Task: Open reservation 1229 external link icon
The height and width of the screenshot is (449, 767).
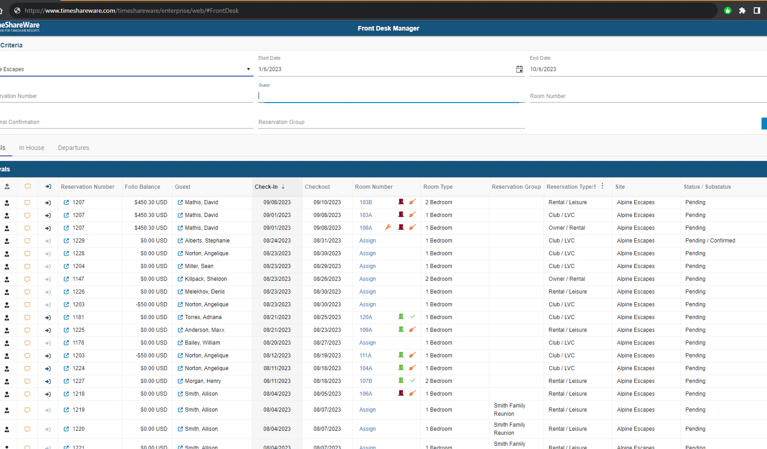Action: [66, 241]
